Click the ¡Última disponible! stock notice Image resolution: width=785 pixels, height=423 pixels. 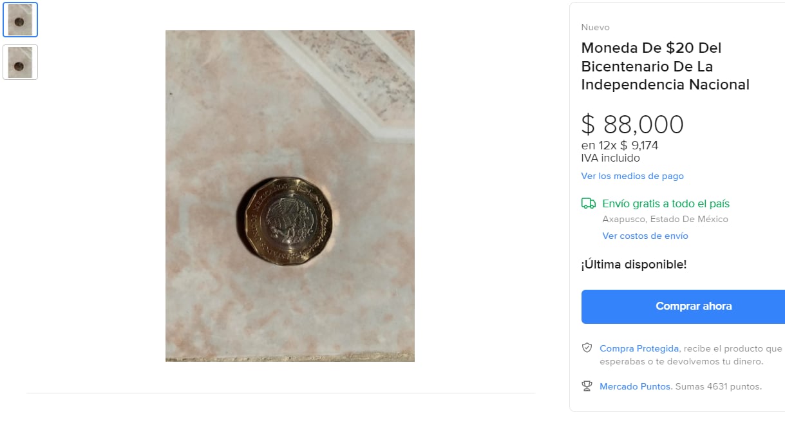[634, 264]
